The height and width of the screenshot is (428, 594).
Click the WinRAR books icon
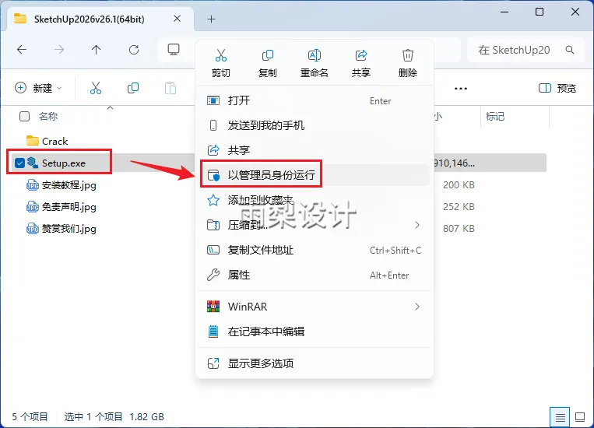pos(213,307)
